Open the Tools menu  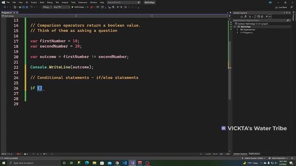73,2
